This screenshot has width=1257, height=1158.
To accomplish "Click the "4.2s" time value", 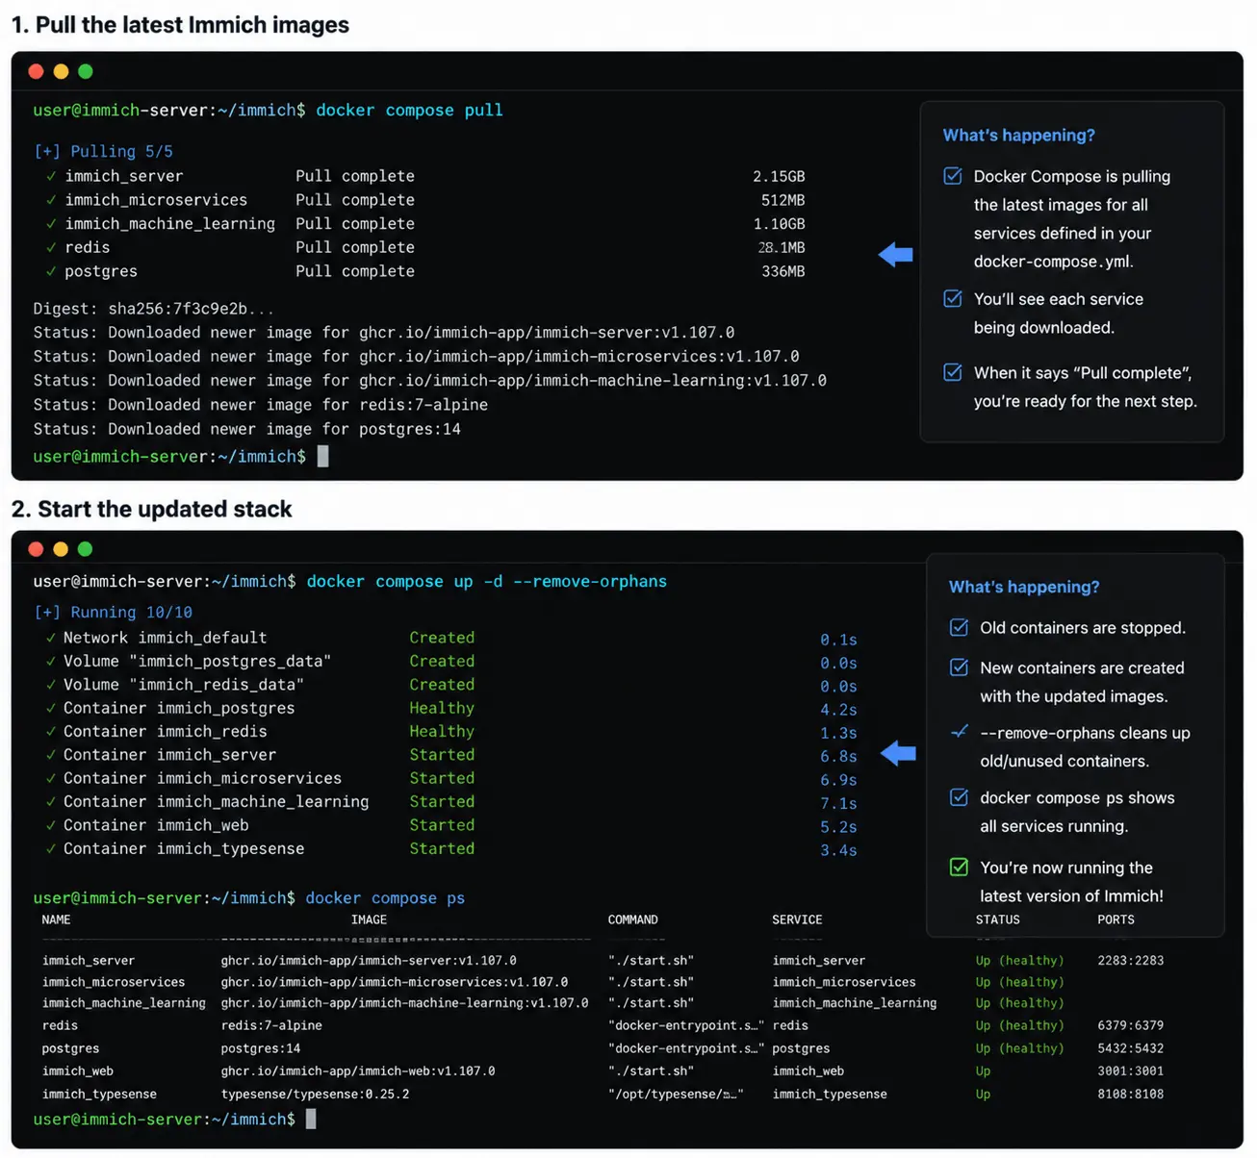I will [x=838, y=710].
